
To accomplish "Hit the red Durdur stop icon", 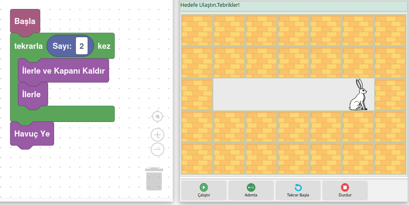I will click(x=345, y=187).
